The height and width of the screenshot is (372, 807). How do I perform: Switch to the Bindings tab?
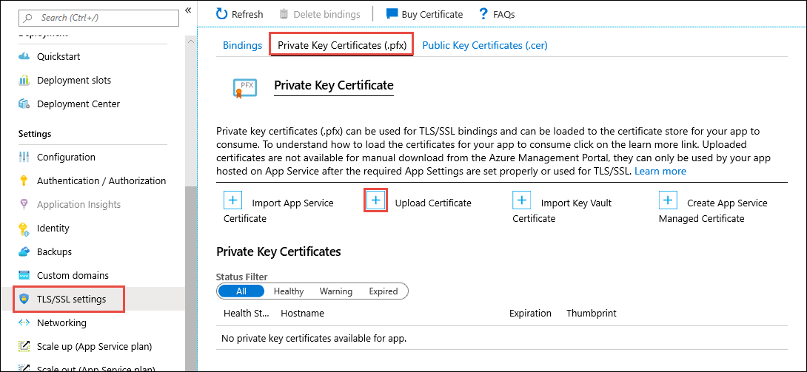[x=242, y=45]
